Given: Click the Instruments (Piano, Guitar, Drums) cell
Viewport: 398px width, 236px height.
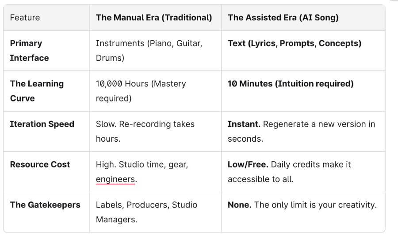Looking at the screenshot, I should coord(149,50).
